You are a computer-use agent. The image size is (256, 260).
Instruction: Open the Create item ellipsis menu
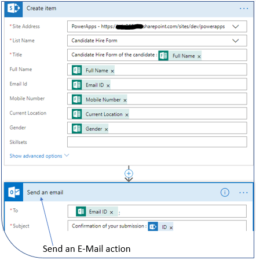coord(244,9)
